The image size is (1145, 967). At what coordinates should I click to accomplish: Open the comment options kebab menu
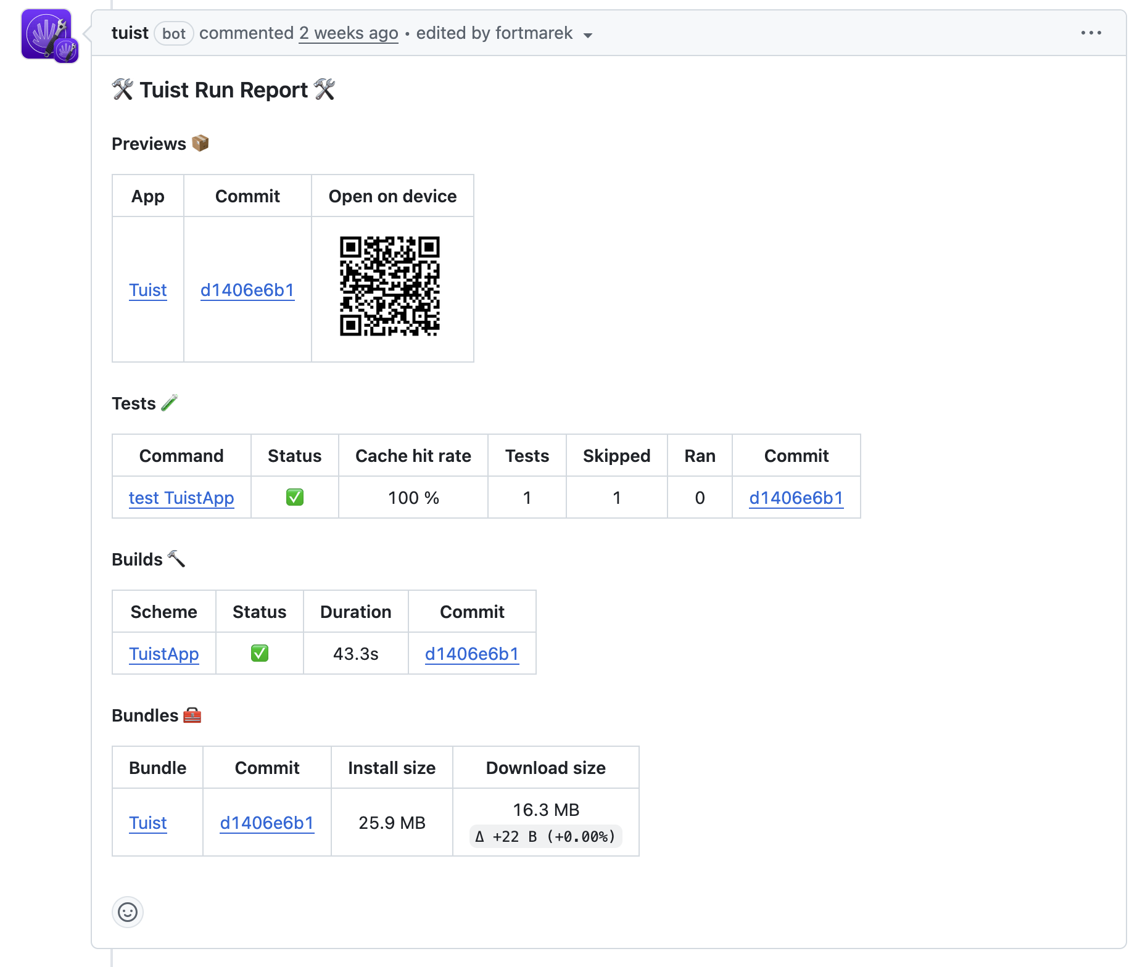click(1091, 33)
